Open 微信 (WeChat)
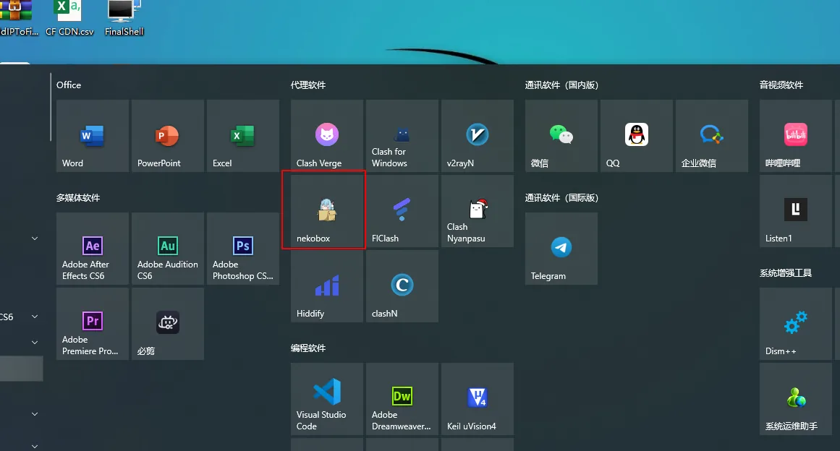 point(561,136)
